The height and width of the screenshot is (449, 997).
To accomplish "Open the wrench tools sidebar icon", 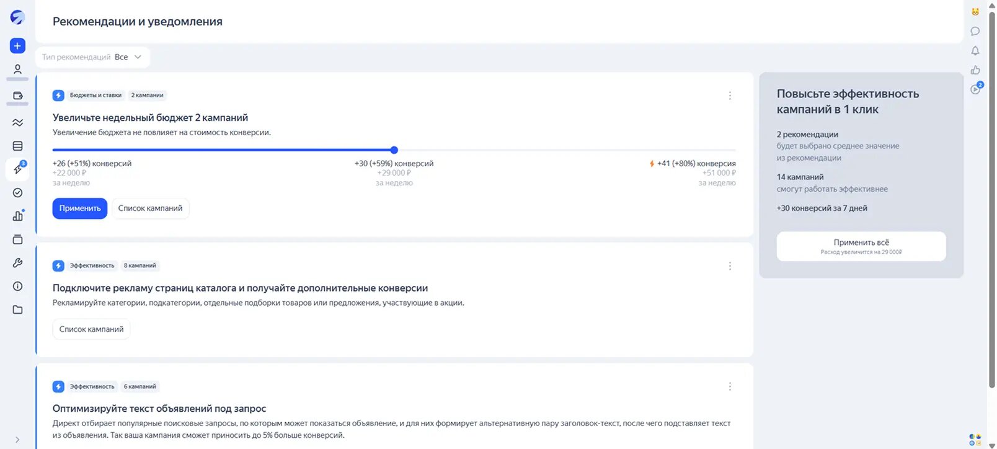I will coord(17,263).
